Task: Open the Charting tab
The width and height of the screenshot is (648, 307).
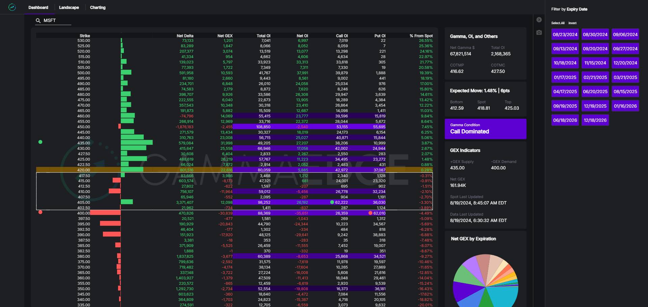Action: point(98,7)
